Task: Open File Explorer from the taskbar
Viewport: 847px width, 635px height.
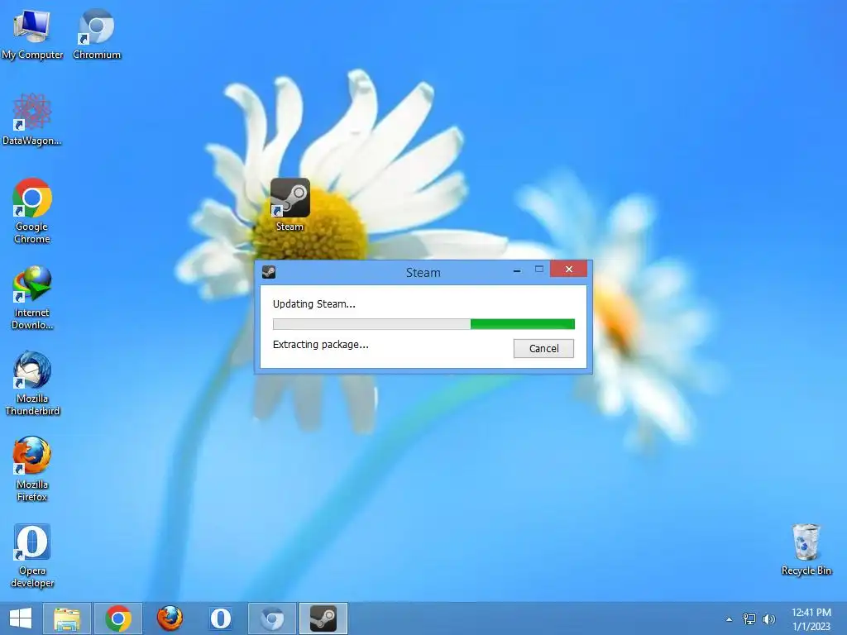Action: (67, 618)
